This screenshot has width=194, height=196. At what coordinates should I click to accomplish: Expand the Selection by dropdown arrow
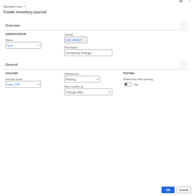point(97,79)
